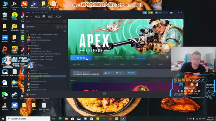
Task: Select Northgard in the game list
Action: tap(35, 45)
